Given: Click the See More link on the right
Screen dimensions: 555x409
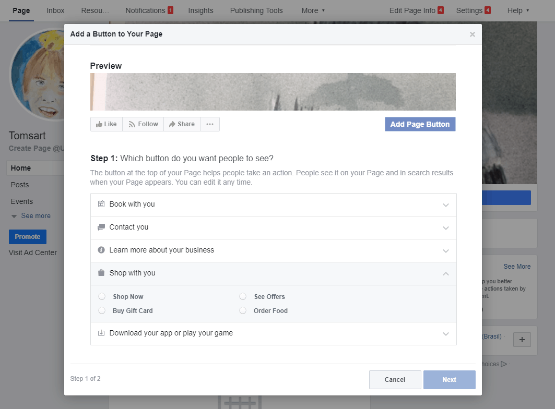Looking at the screenshot, I should click(517, 267).
